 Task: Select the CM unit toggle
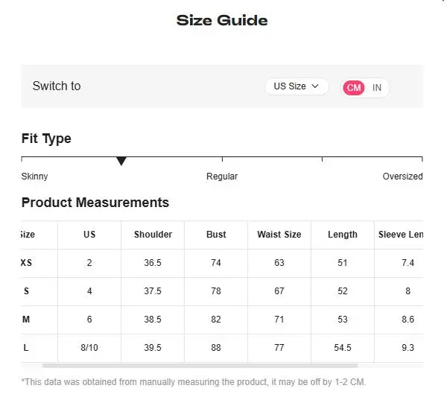click(x=353, y=87)
